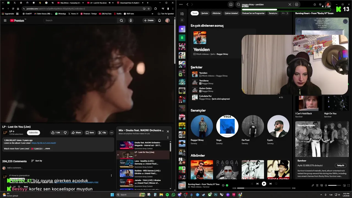
Task: Open the Eypio artist result
Action: coord(278,130)
